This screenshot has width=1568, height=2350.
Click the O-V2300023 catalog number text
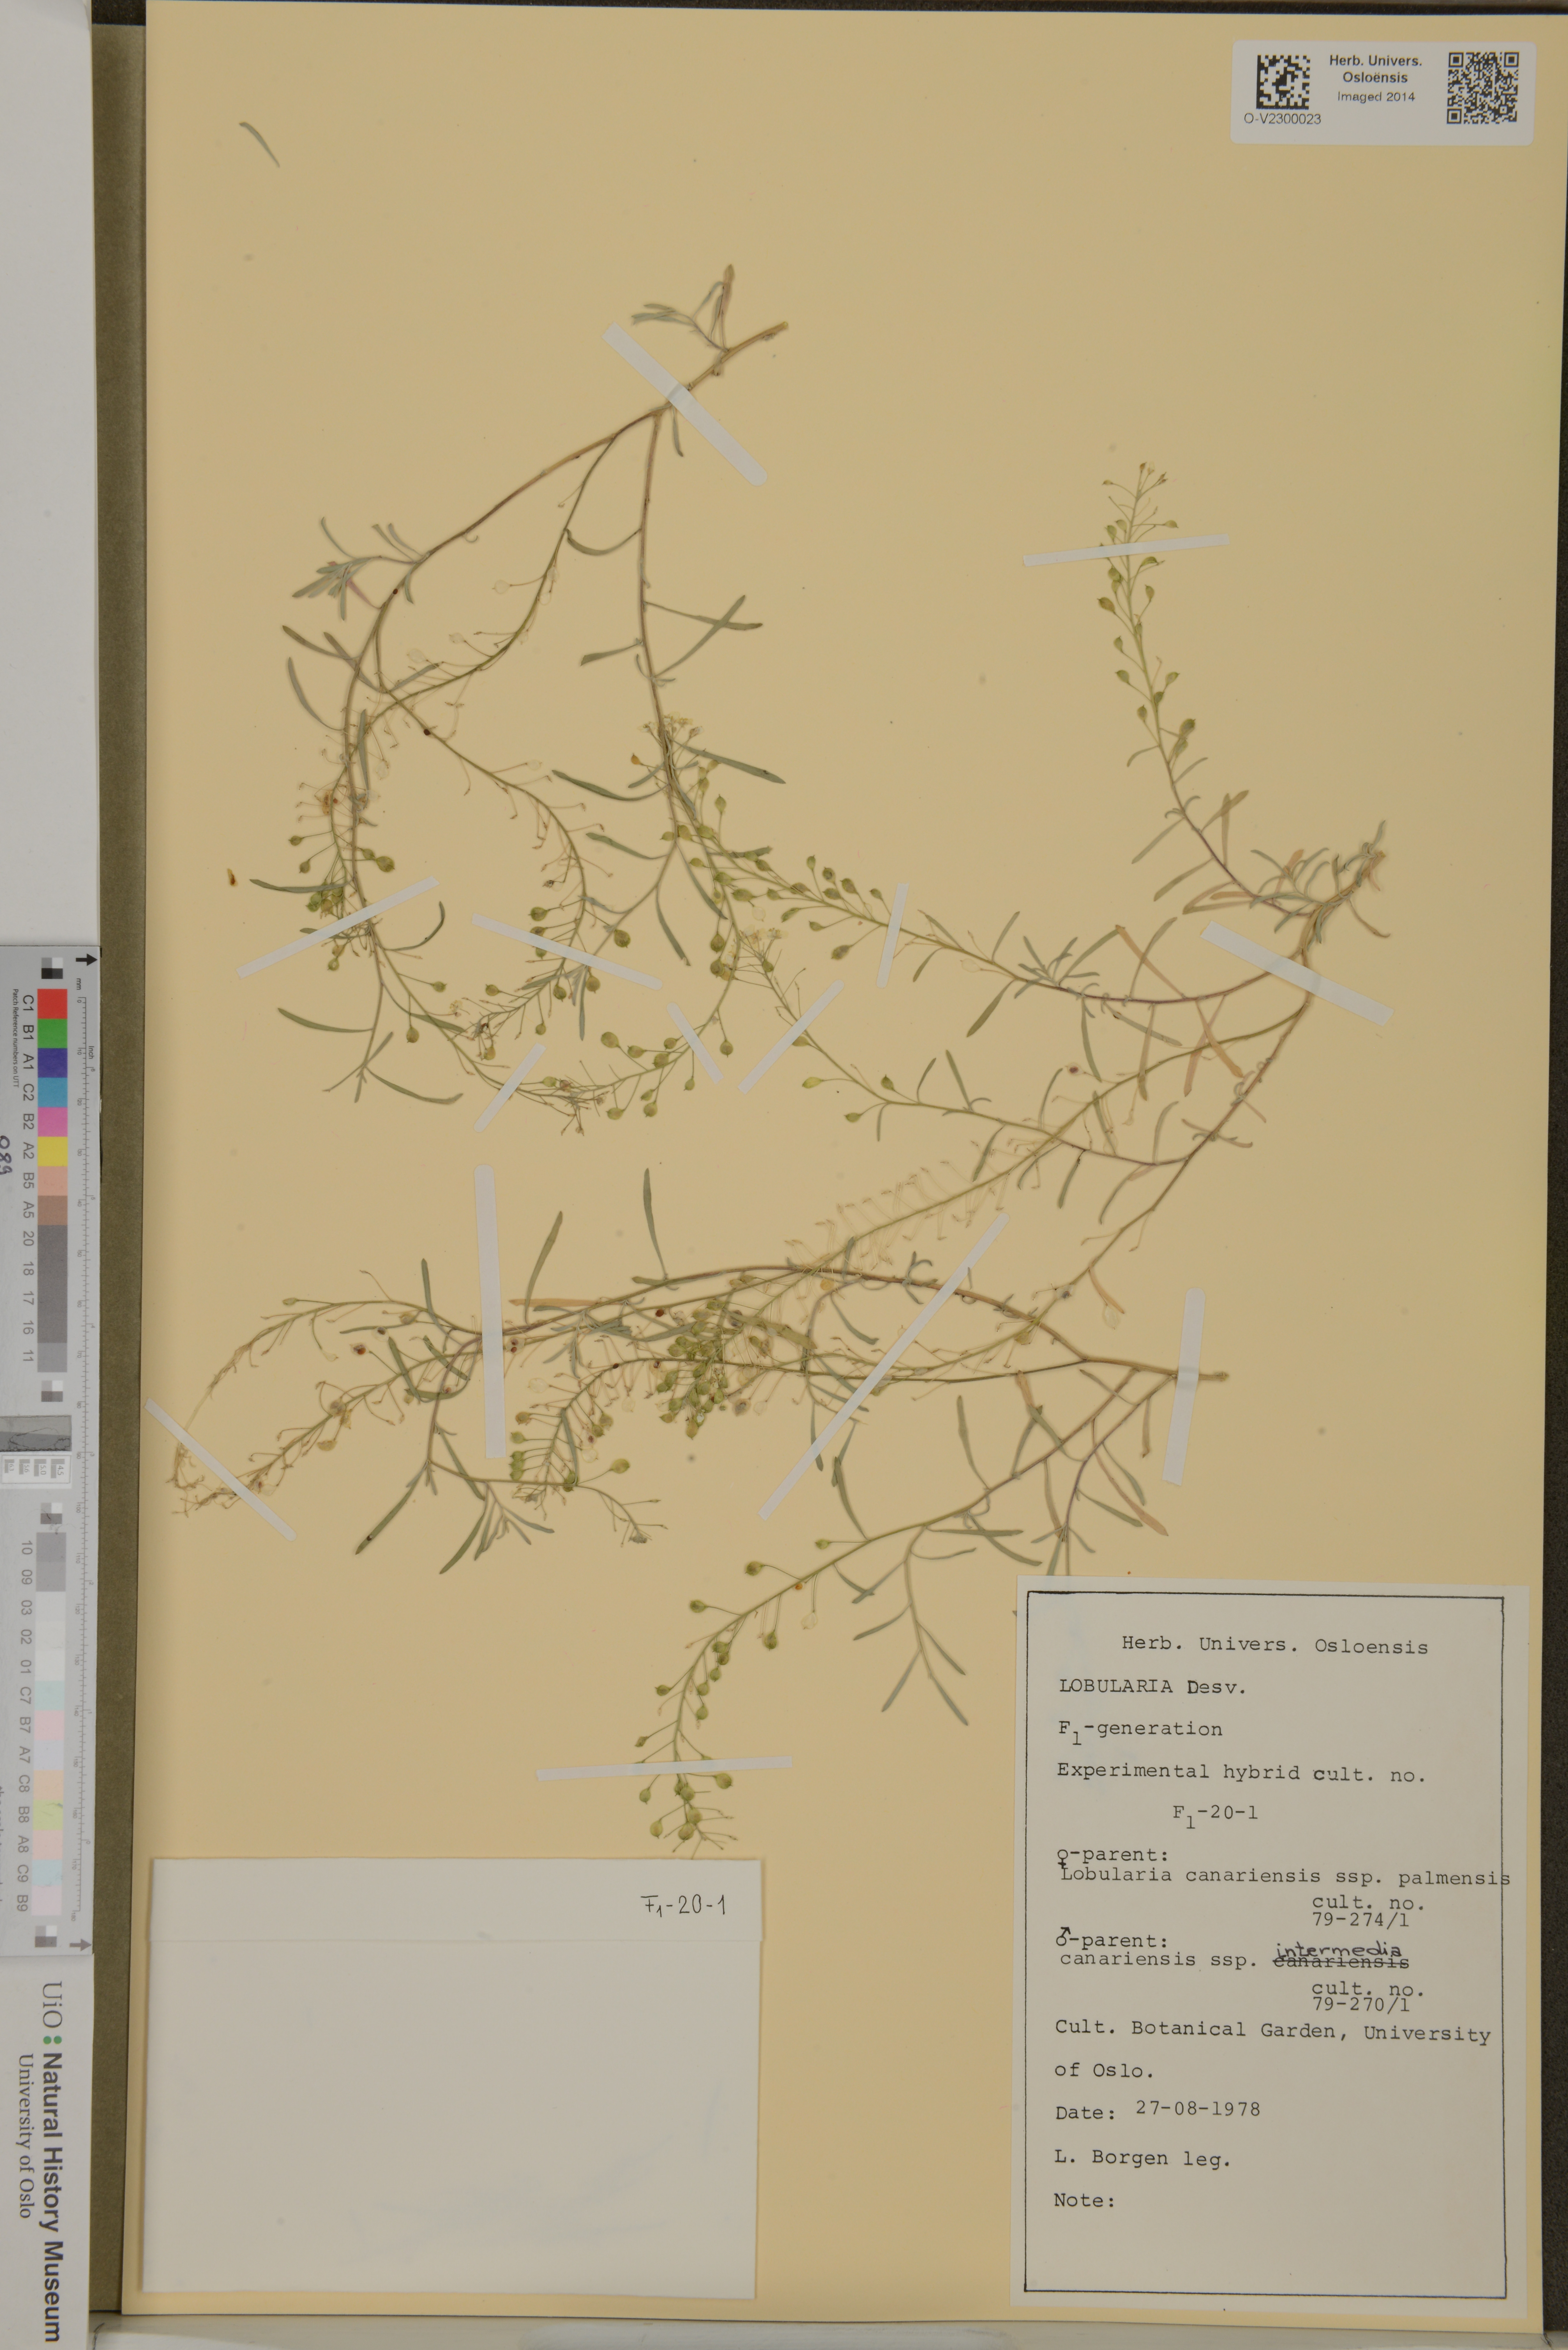point(1282,118)
